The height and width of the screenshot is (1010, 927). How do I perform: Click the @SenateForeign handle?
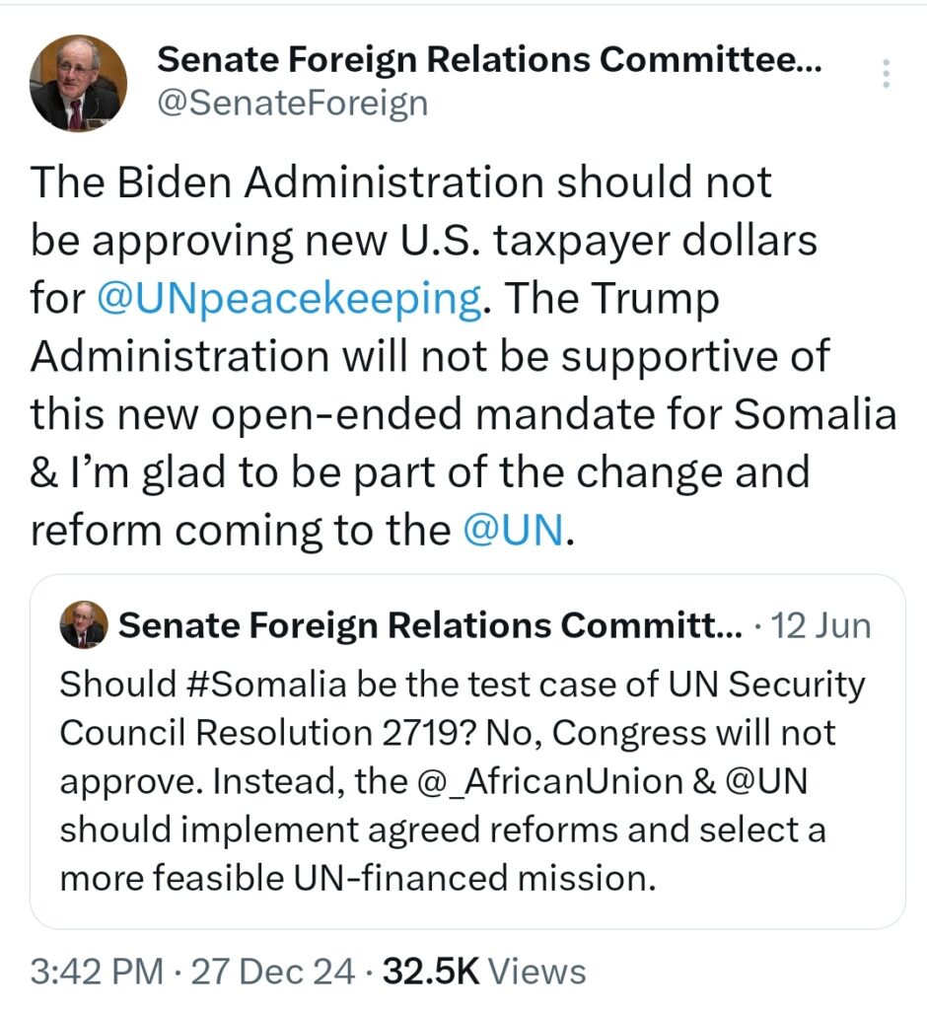click(293, 103)
